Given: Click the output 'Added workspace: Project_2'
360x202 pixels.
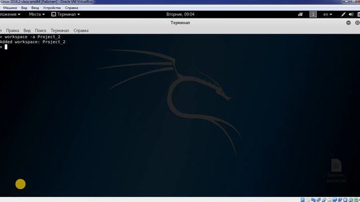Looking at the screenshot, I should tap(33, 42).
